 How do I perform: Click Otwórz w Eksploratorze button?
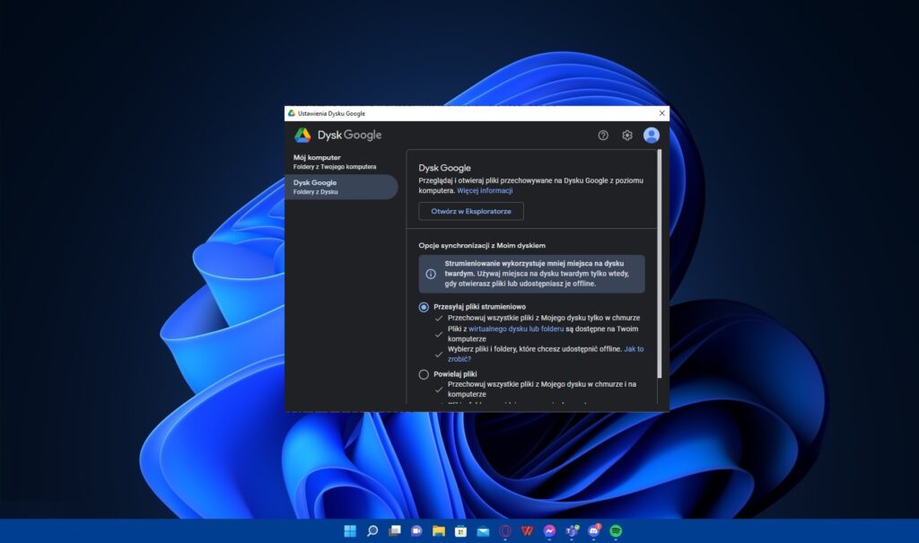[471, 211]
